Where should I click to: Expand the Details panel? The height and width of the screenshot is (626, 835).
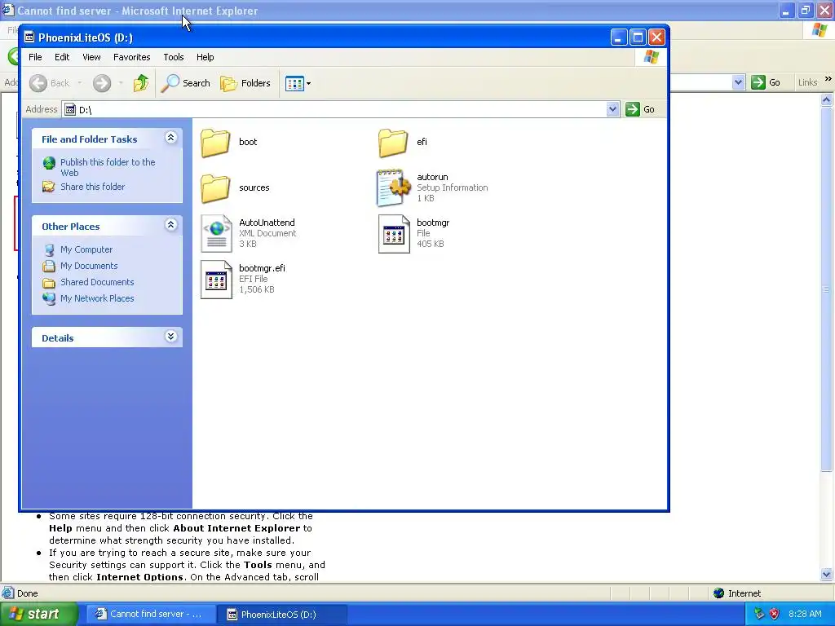pos(170,337)
